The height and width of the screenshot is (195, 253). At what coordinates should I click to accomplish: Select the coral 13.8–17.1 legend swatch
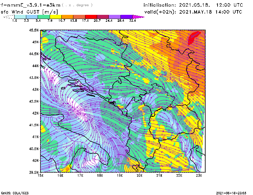[x=79, y=17]
